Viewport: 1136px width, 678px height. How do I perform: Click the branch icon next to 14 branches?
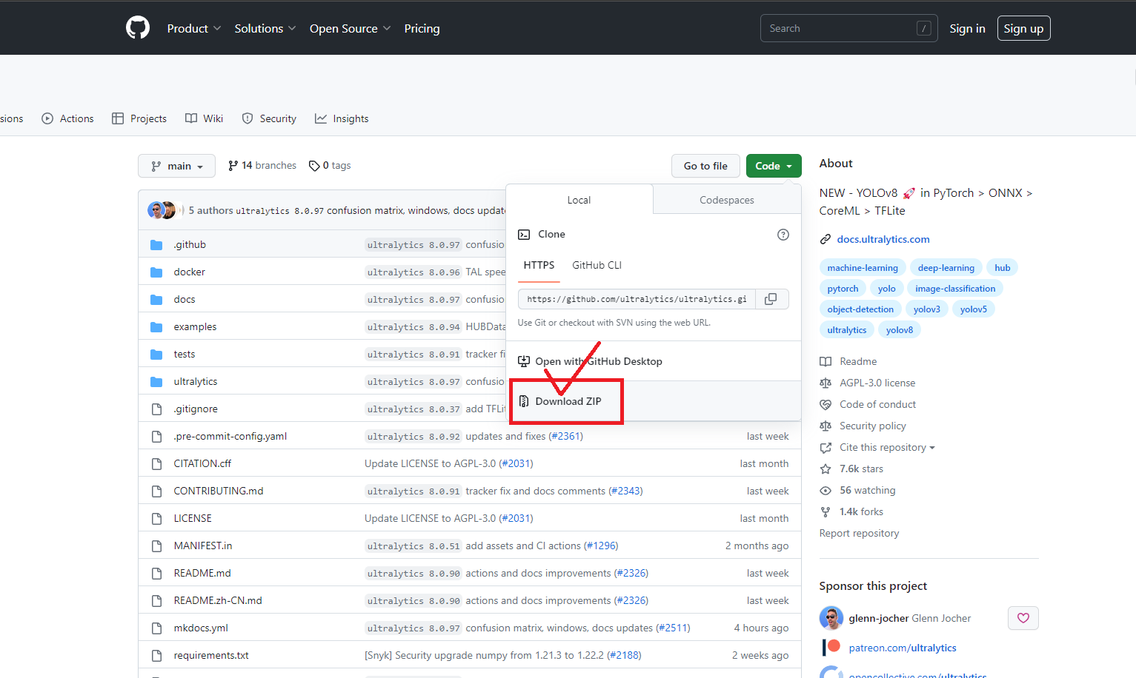coord(233,166)
